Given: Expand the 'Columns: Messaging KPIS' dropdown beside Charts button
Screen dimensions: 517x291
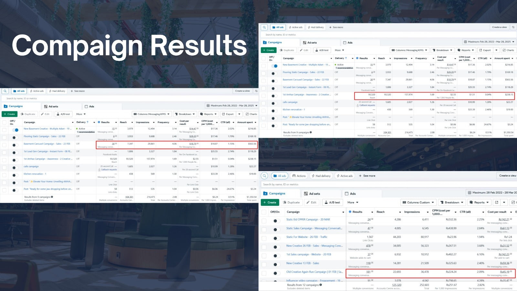Looking at the screenshot, I should tap(409, 50).
